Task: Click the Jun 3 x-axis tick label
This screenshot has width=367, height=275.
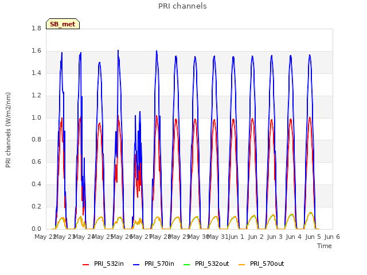Action: [x=275, y=237]
